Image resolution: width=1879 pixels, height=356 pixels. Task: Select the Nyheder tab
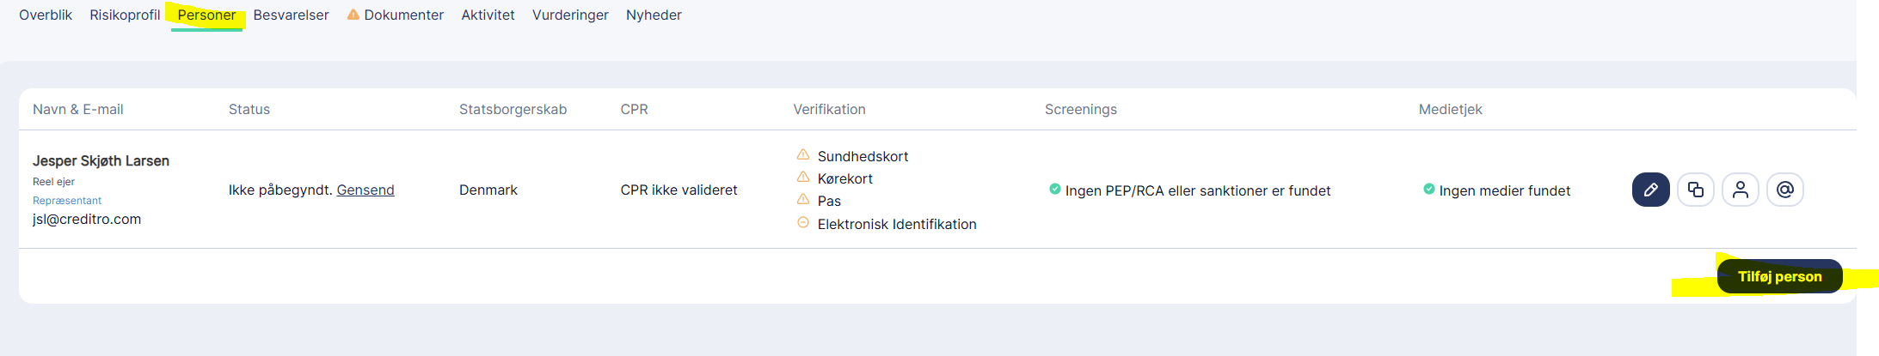pyautogui.click(x=654, y=15)
